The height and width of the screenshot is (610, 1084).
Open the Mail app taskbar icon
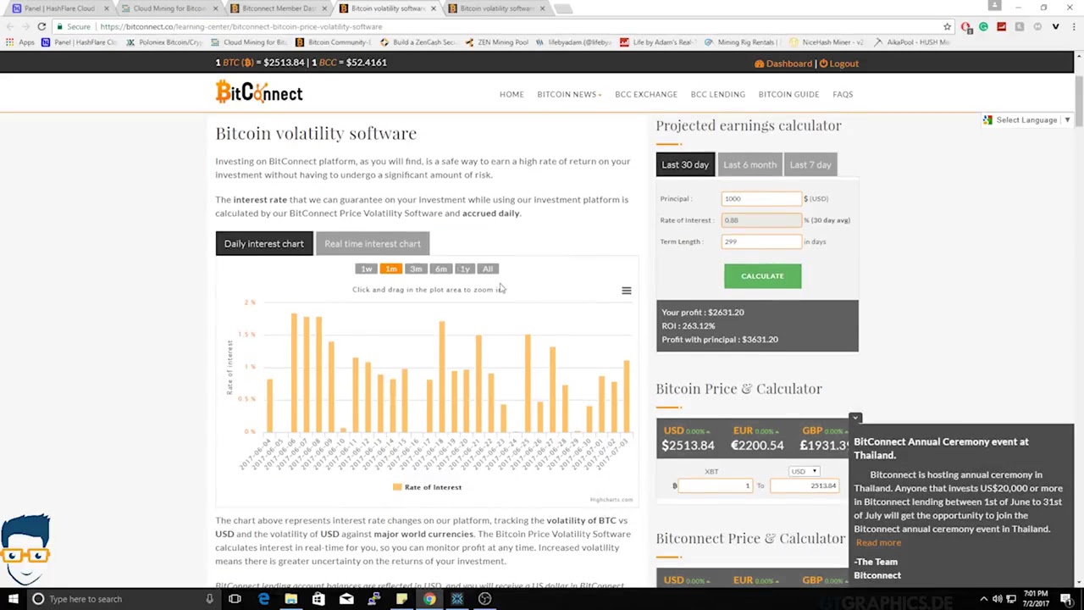coord(346,599)
